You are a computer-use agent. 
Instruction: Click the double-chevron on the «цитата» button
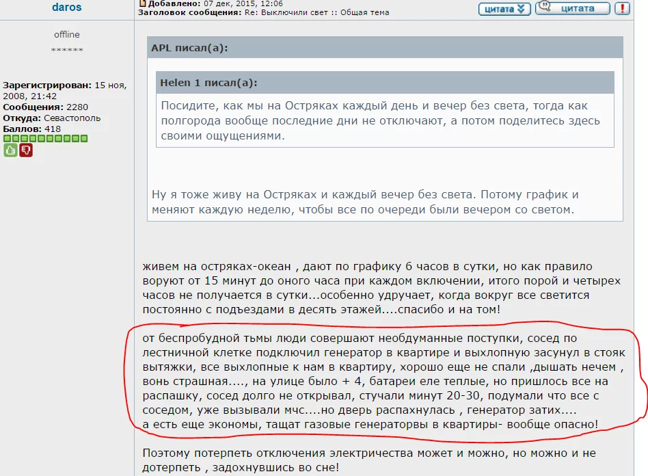tap(521, 8)
